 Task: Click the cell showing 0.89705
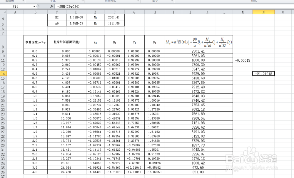tap(155, 91)
